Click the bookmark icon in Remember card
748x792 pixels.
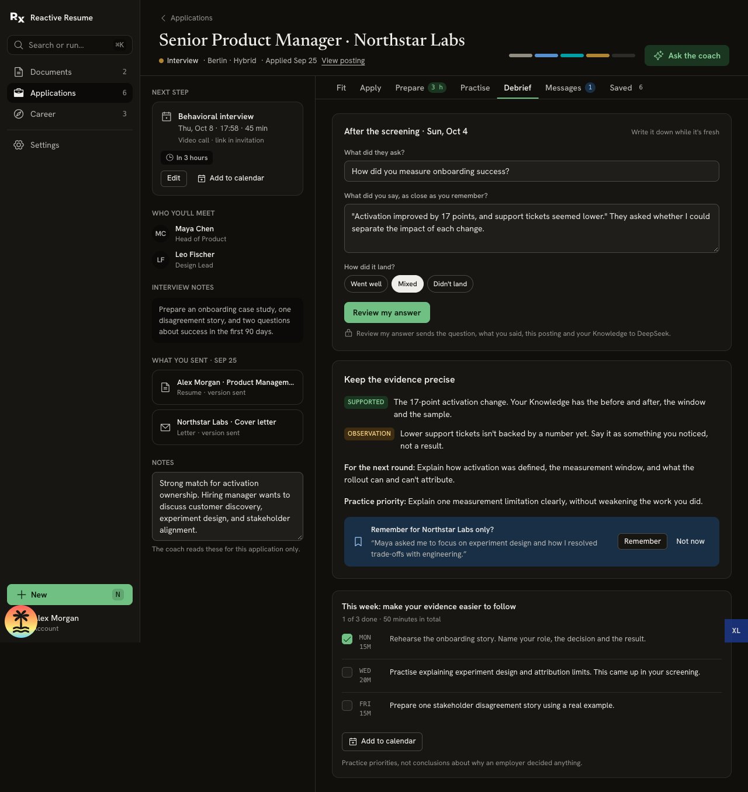358,541
